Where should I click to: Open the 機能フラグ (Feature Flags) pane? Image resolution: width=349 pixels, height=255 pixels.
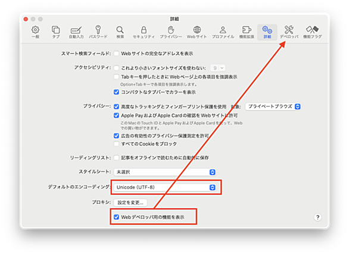312,32
